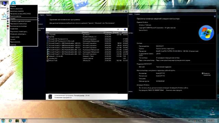
Task: Click the Cedrick Collomb publisher cell
Action: tap(88, 58)
